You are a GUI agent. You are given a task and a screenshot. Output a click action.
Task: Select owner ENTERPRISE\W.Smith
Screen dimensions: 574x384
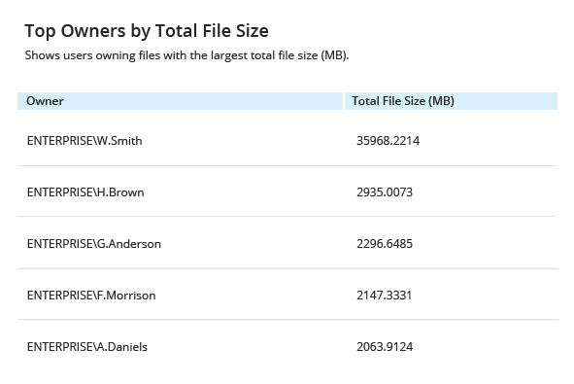(84, 141)
